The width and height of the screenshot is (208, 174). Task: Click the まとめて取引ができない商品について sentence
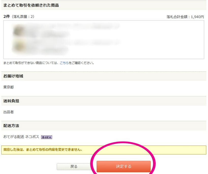tap(30, 63)
